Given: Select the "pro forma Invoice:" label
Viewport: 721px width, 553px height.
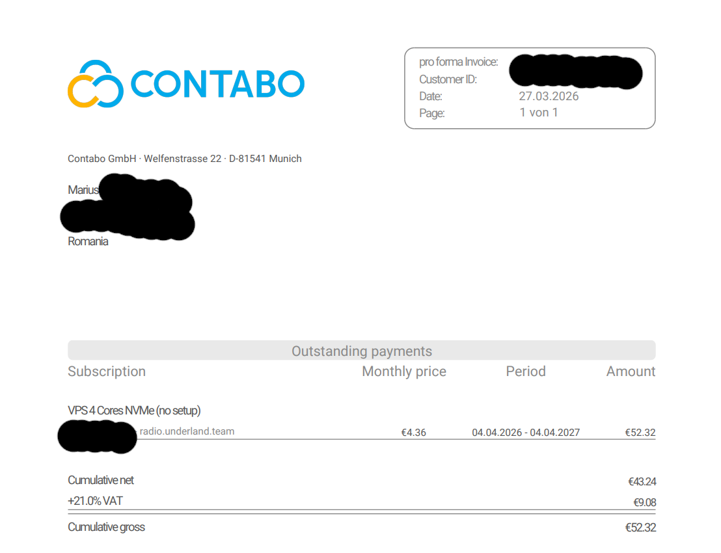Looking at the screenshot, I should 458,62.
